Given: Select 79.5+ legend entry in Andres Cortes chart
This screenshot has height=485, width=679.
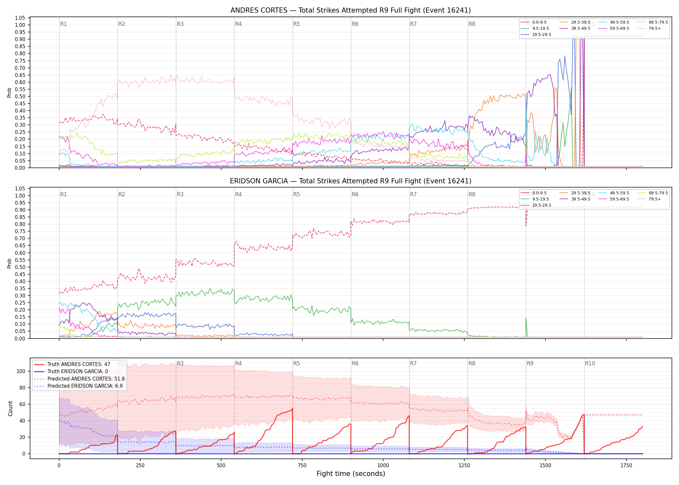Looking at the screenshot, I should (649, 28).
